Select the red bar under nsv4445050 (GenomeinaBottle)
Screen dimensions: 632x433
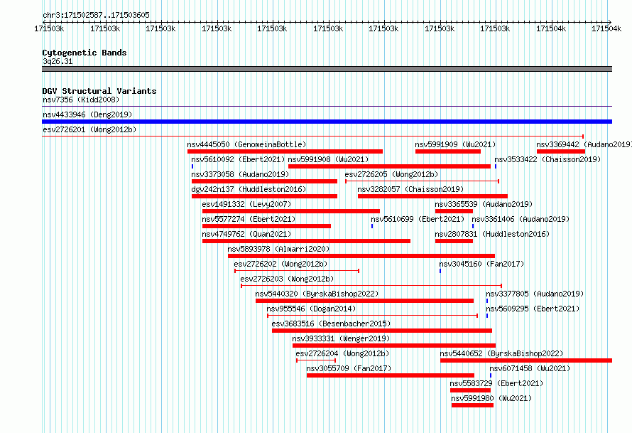click(x=285, y=151)
